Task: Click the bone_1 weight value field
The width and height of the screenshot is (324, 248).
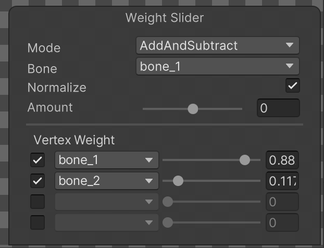Action: 282,160
